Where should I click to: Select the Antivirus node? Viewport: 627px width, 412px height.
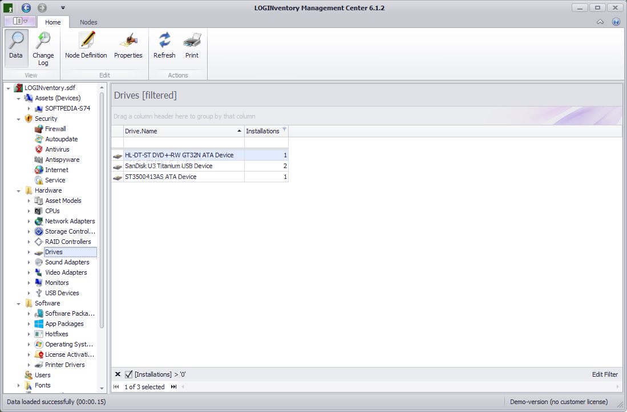[57, 149]
